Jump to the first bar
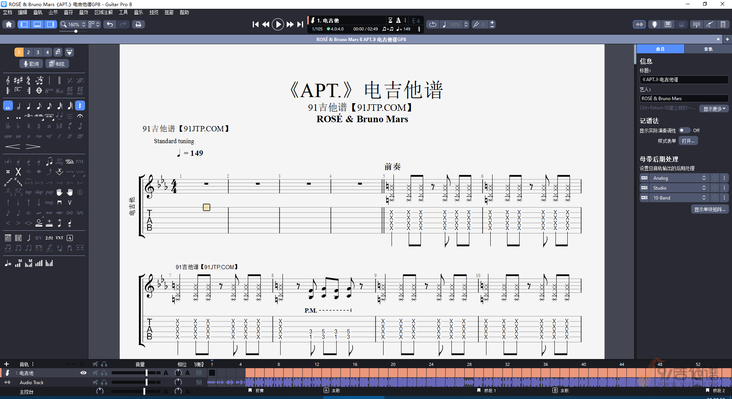The height and width of the screenshot is (399, 732). click(x=255, y=24)
